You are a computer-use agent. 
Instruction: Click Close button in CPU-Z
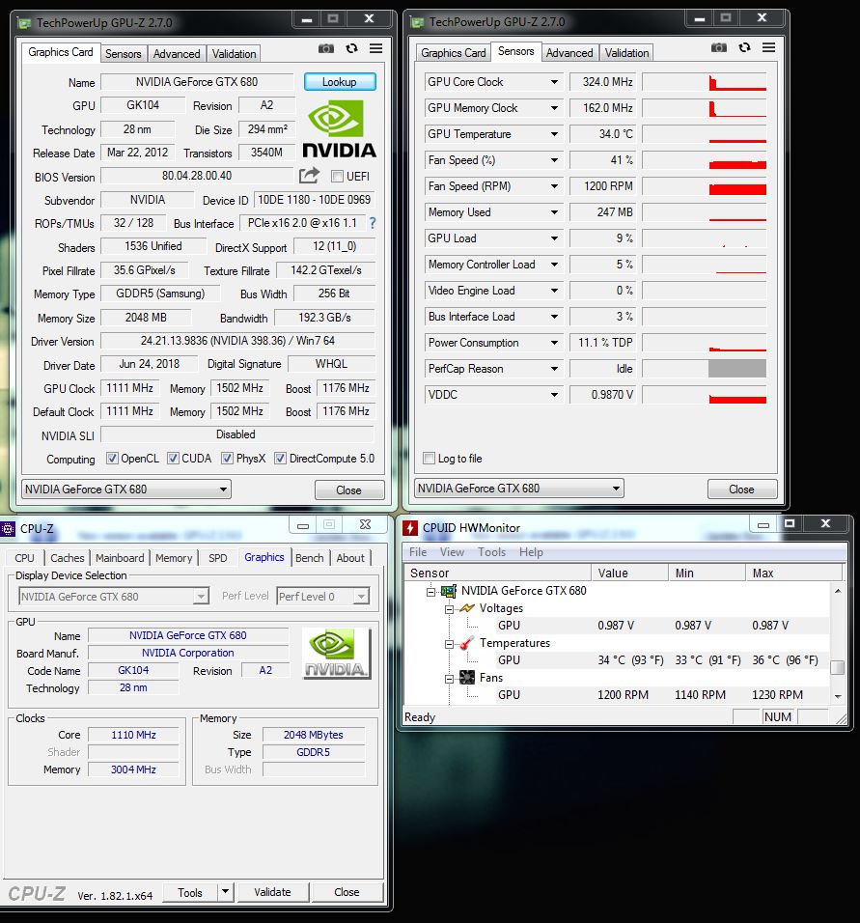347,892
